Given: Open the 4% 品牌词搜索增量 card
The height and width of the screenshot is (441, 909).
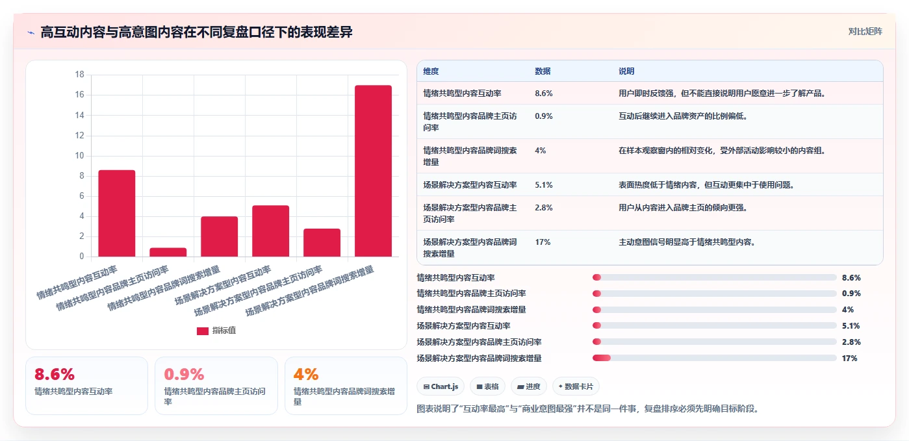Looking at the screenshot, I should [346, 385].
